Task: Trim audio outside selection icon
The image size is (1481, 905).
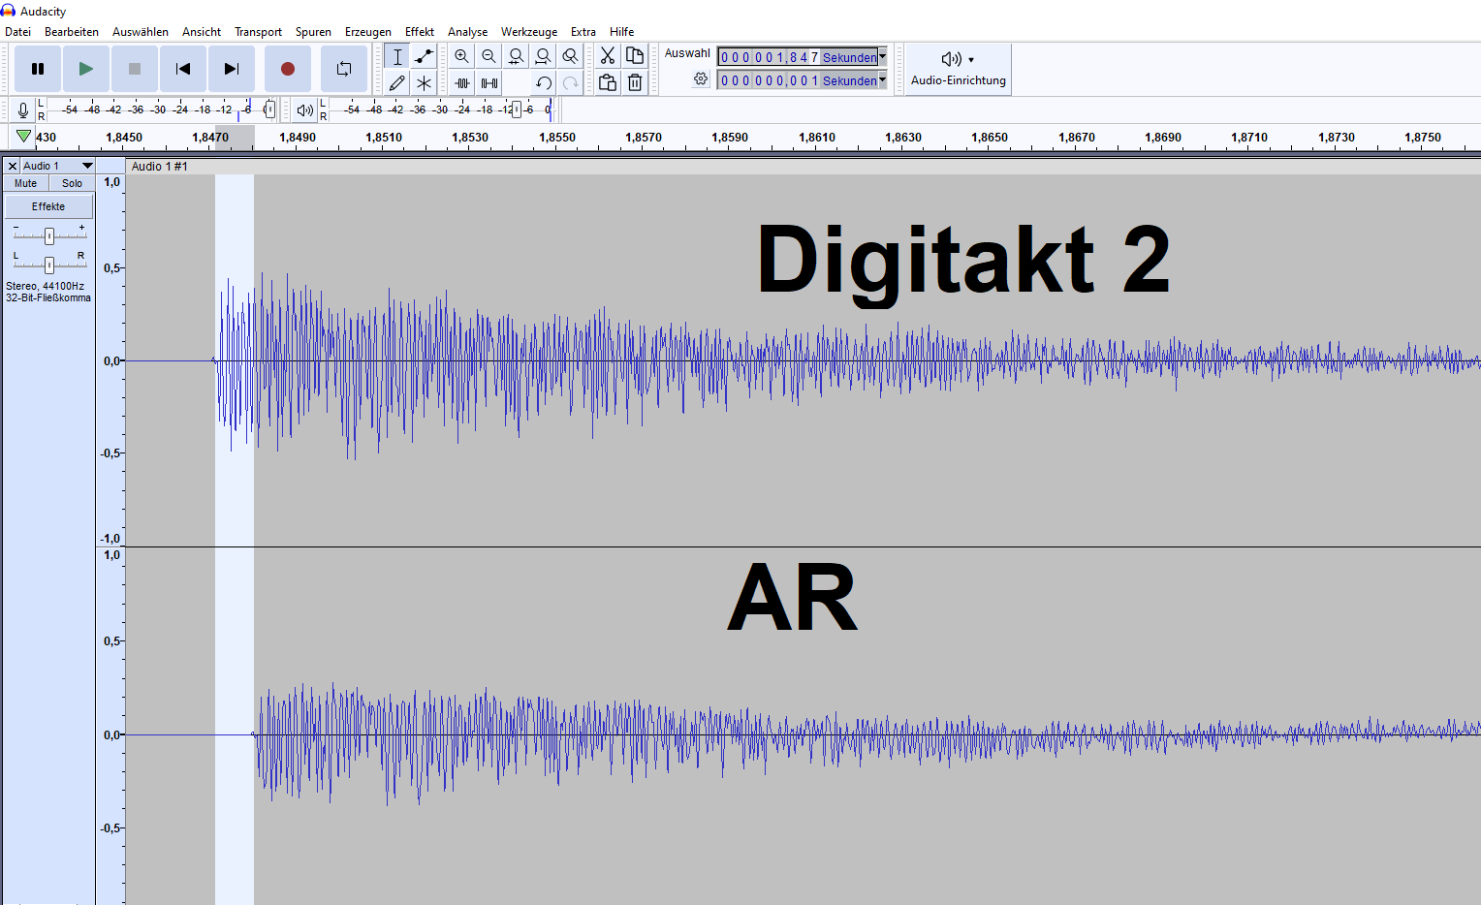Action: pyautogui.click(x=462, y=83)
